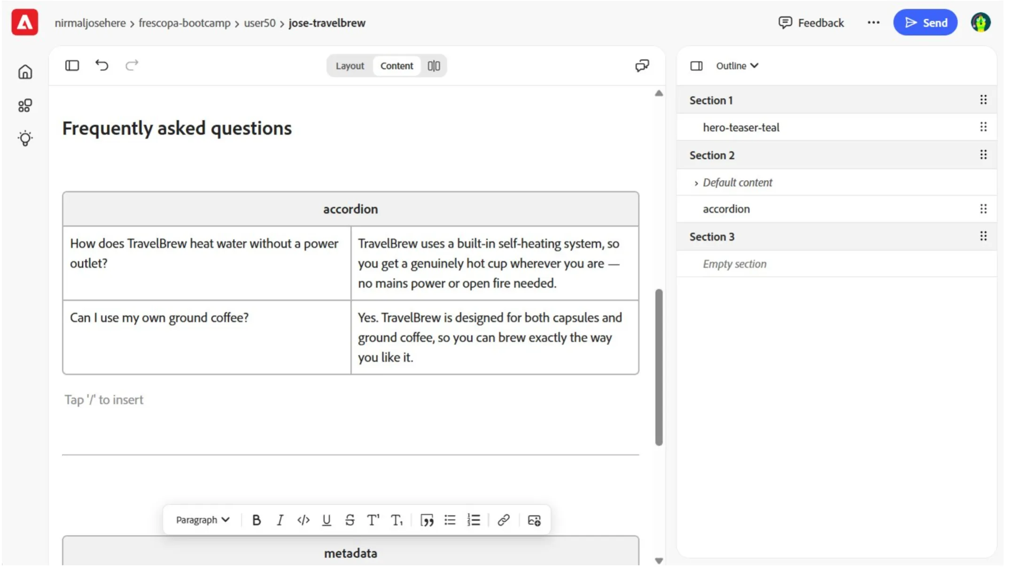Insert a bulleted list
The height and width of the screenshot is (570, 1010).
(x=451, y=521)
